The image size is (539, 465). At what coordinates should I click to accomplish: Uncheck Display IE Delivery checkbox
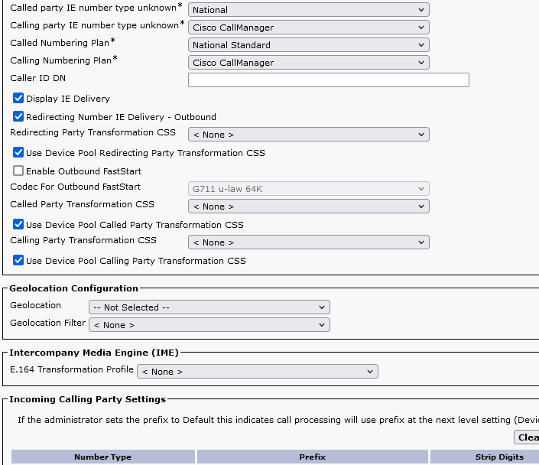tap(18, 99)
